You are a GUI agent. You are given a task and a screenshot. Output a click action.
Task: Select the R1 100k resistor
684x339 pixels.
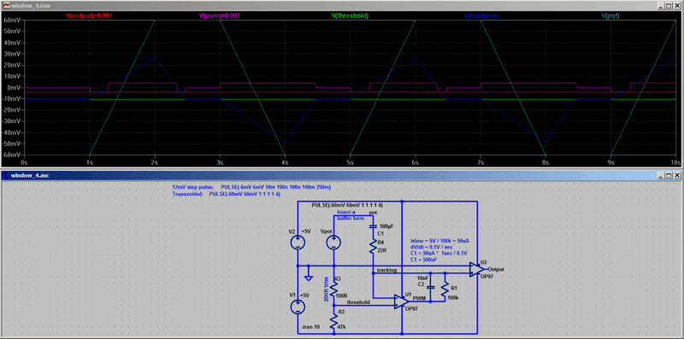(x=445, y=291)
